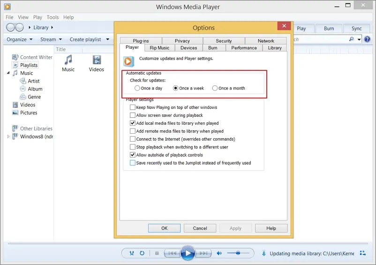Viewport: 376px width, 265px height.
Task: Switch to the Rip Music tab
Action: point(159,48)
